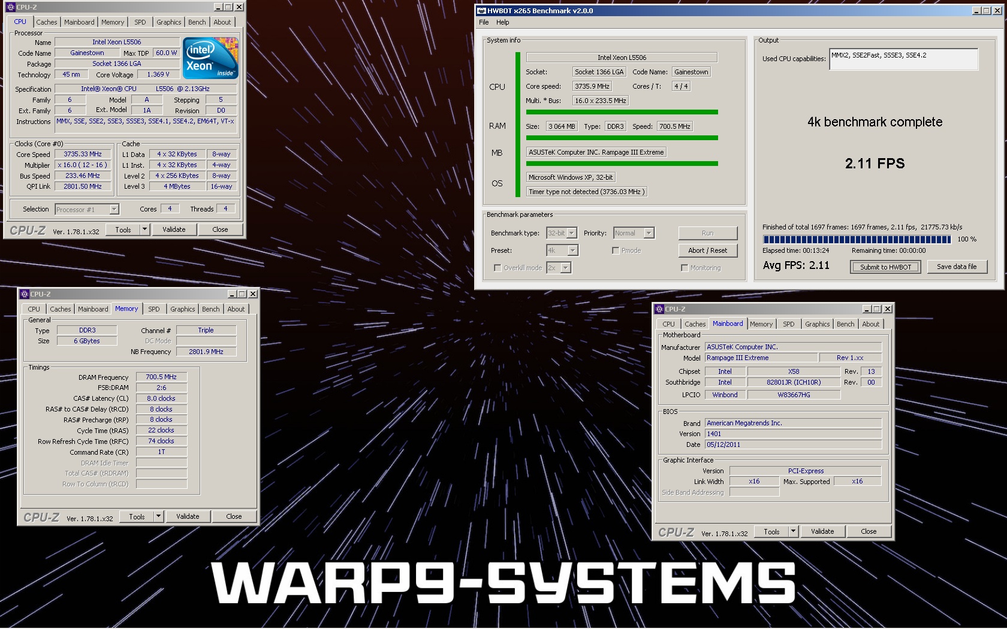Click the Intel Xeon inside logo
Viewport: 1007px width, 629px height.
(x=211, y=58)
